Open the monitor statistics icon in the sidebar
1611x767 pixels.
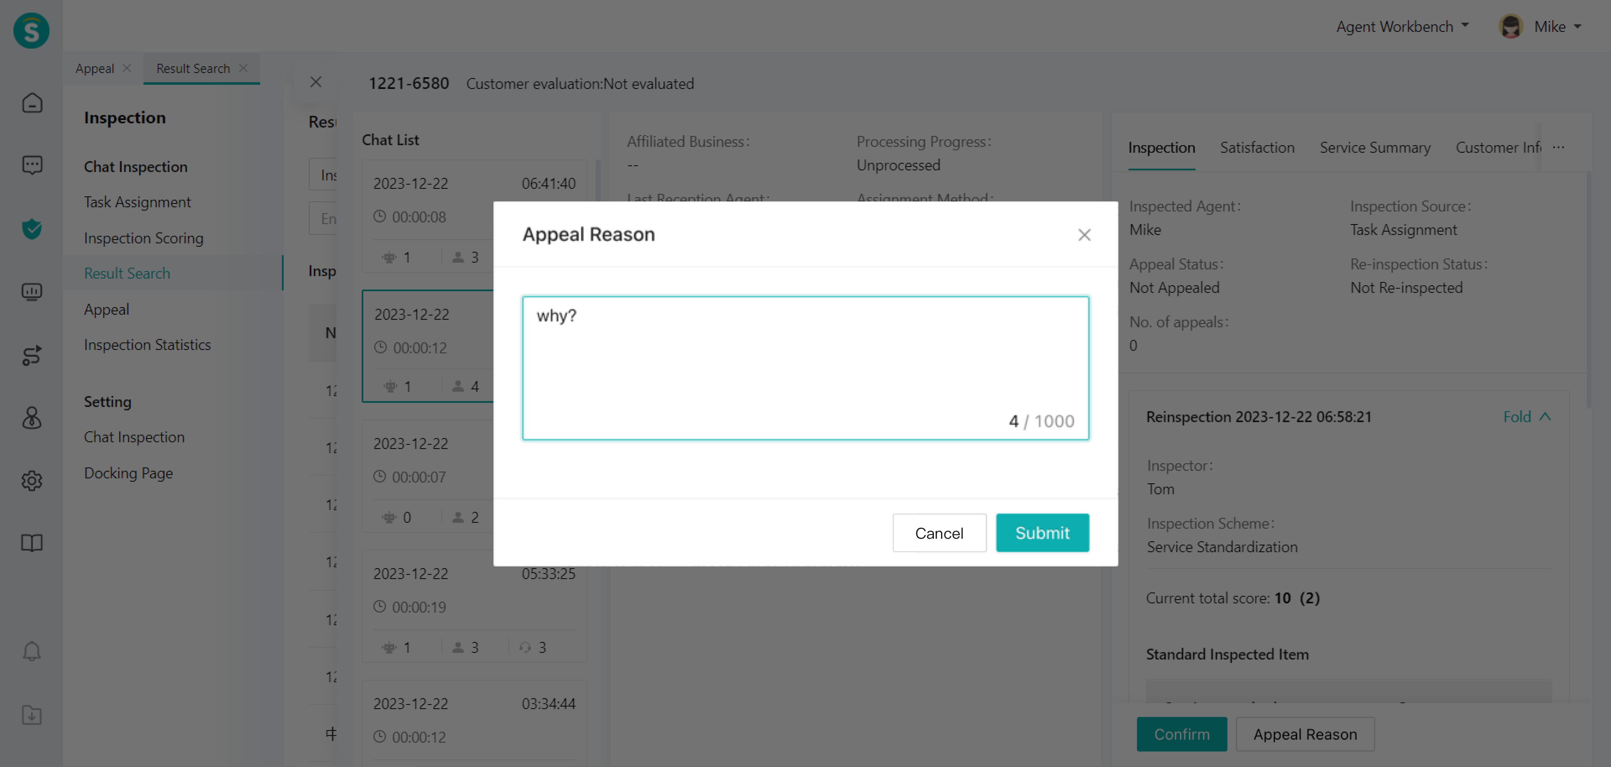coord(32,292)
